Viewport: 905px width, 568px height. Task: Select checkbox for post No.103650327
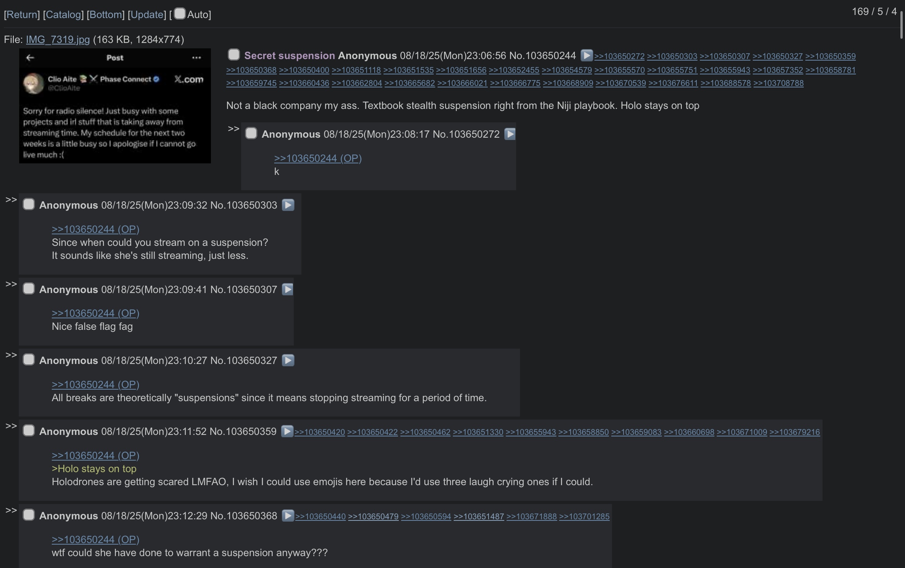point(29,360)
